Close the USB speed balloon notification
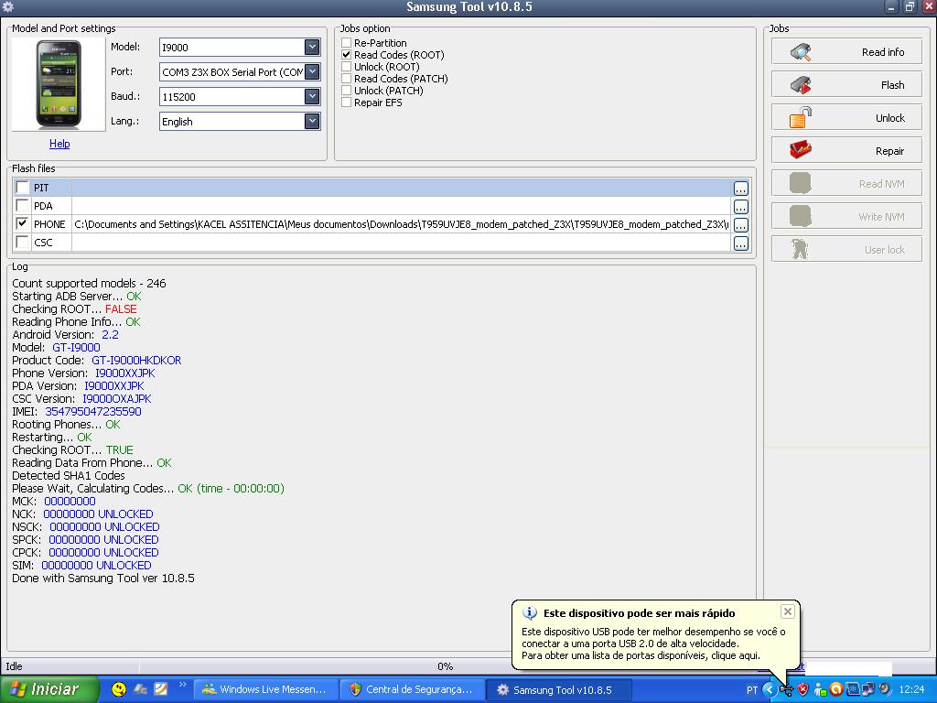Screen dimensions: 937x703 pyautogui.click(x=788, y=611)
